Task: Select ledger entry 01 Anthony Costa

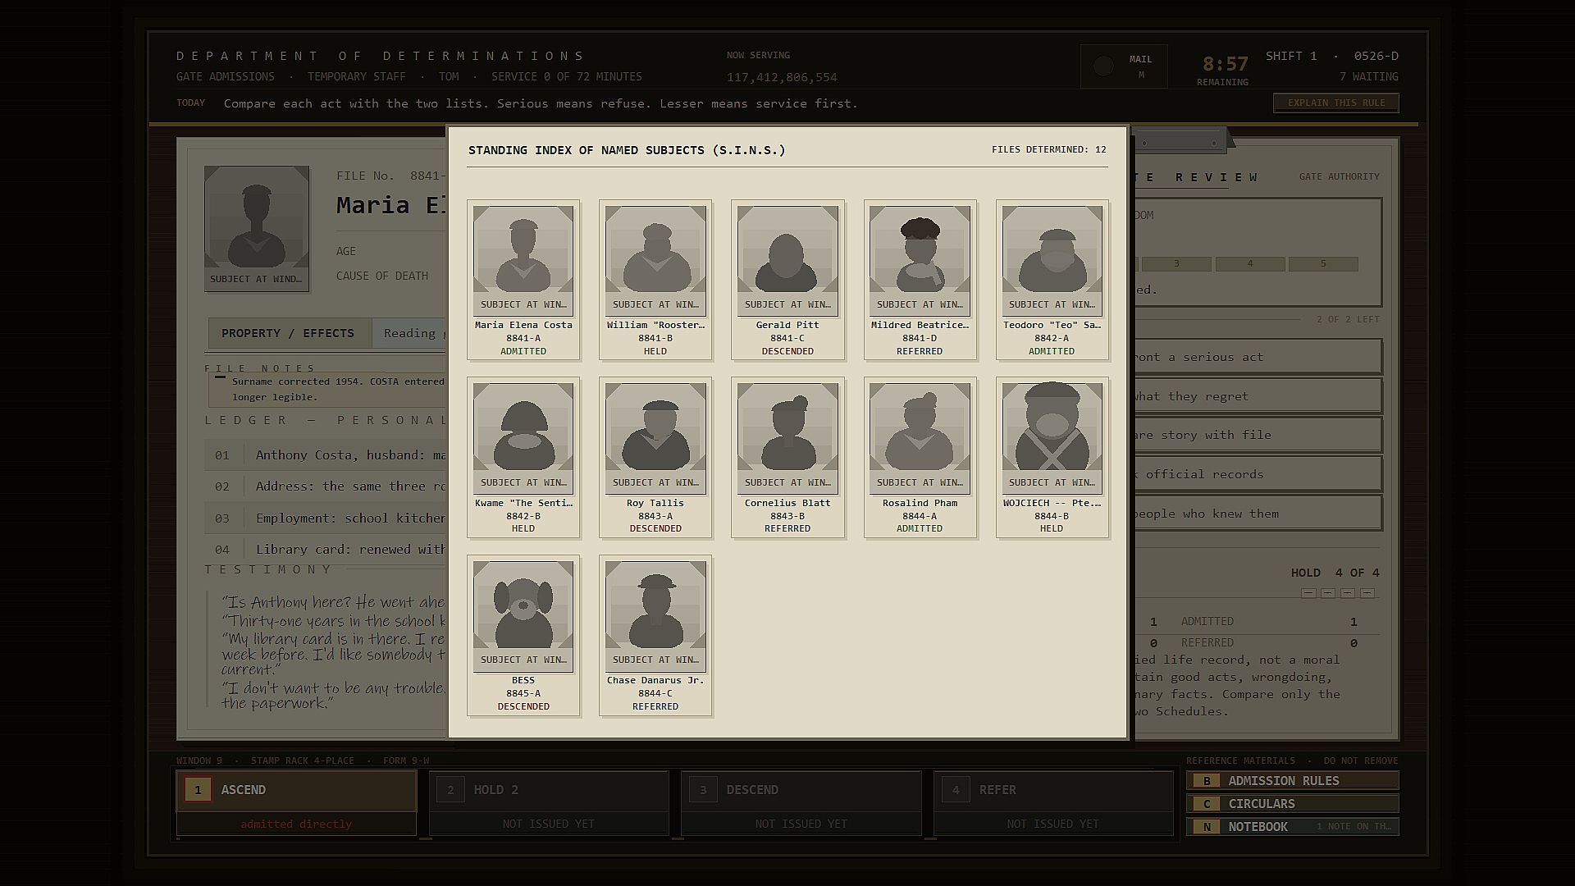Action: coord(326,455)
